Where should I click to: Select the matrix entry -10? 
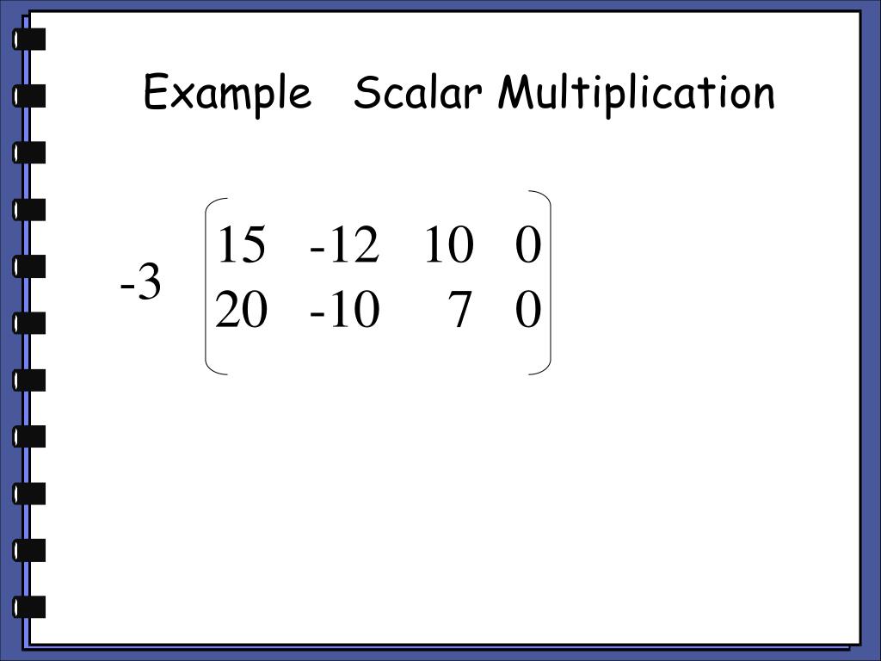(x=344, y=309)
